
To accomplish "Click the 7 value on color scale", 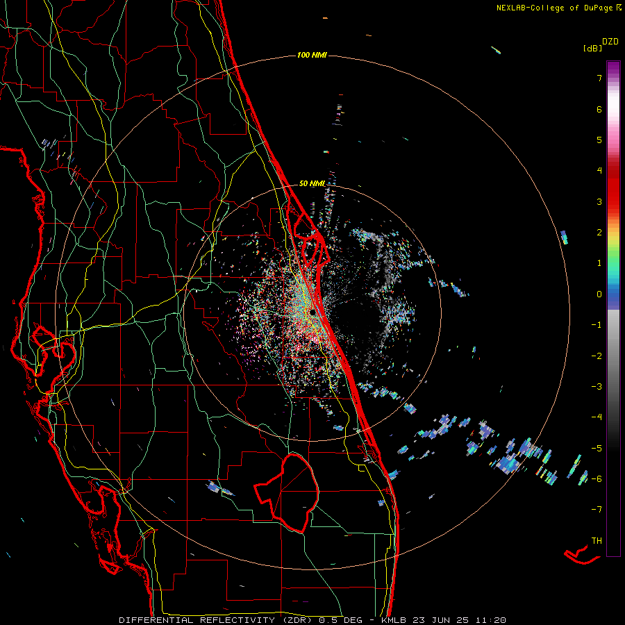I will [599, 78].
